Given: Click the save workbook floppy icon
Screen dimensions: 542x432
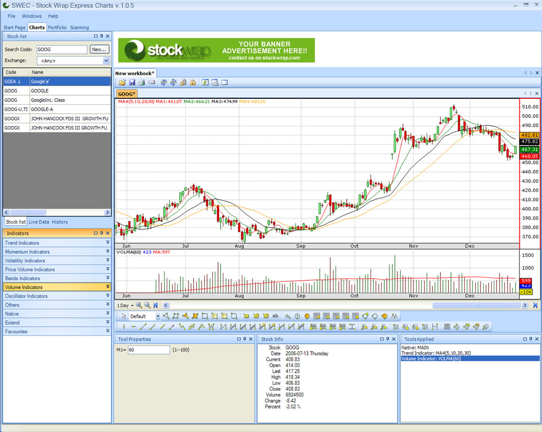Looking at the screenshot, I should click(132, 82).
